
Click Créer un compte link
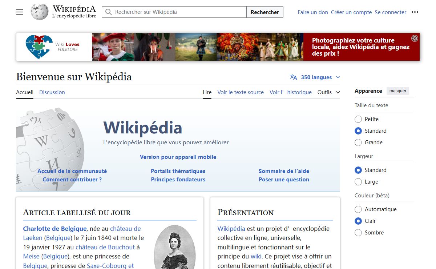[351, 12]
